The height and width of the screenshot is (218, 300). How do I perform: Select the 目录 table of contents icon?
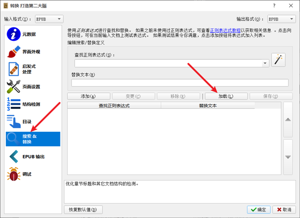13,122
